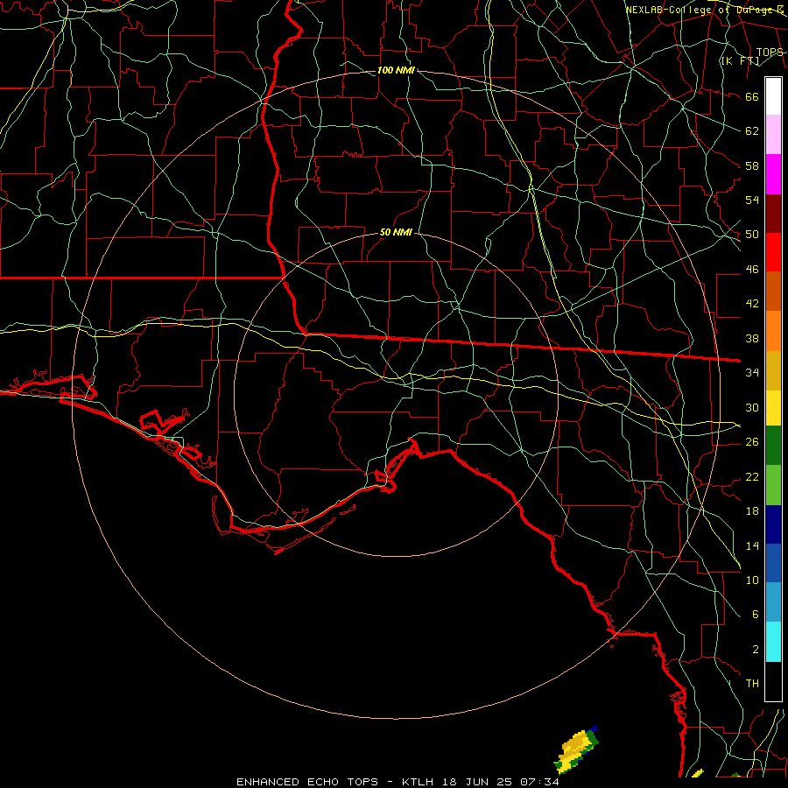
Task: Click the "66" legend value
Action: point(752,96)
